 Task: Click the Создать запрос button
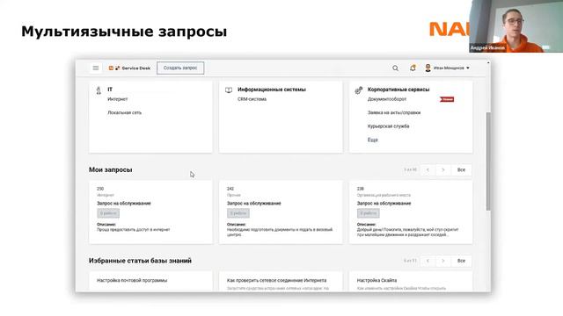pyautogui.click(x=180, y=68)
